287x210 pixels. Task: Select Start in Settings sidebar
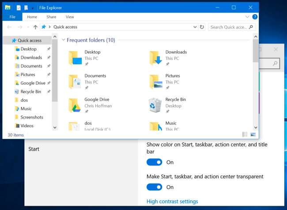(x=34, y=149)
